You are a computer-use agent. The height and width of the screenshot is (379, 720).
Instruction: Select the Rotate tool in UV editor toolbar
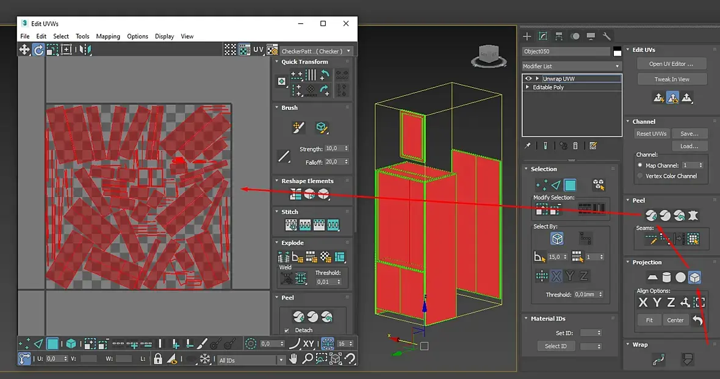click(x=38, y=50)
